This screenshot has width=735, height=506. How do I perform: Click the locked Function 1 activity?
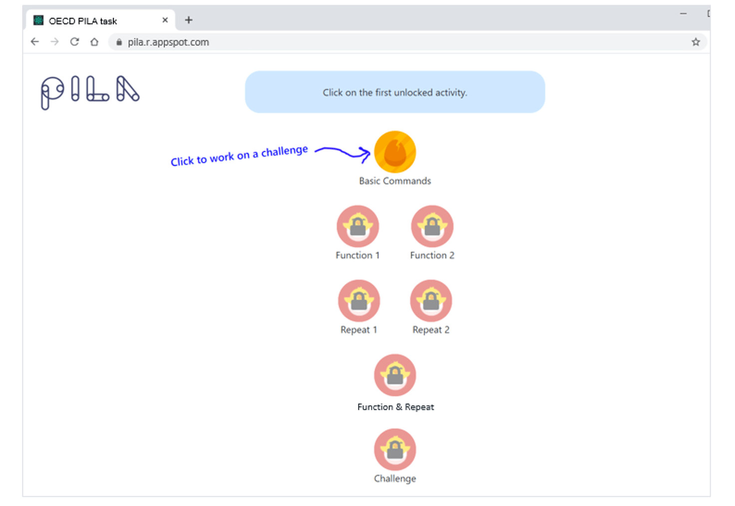click(358, 226)
